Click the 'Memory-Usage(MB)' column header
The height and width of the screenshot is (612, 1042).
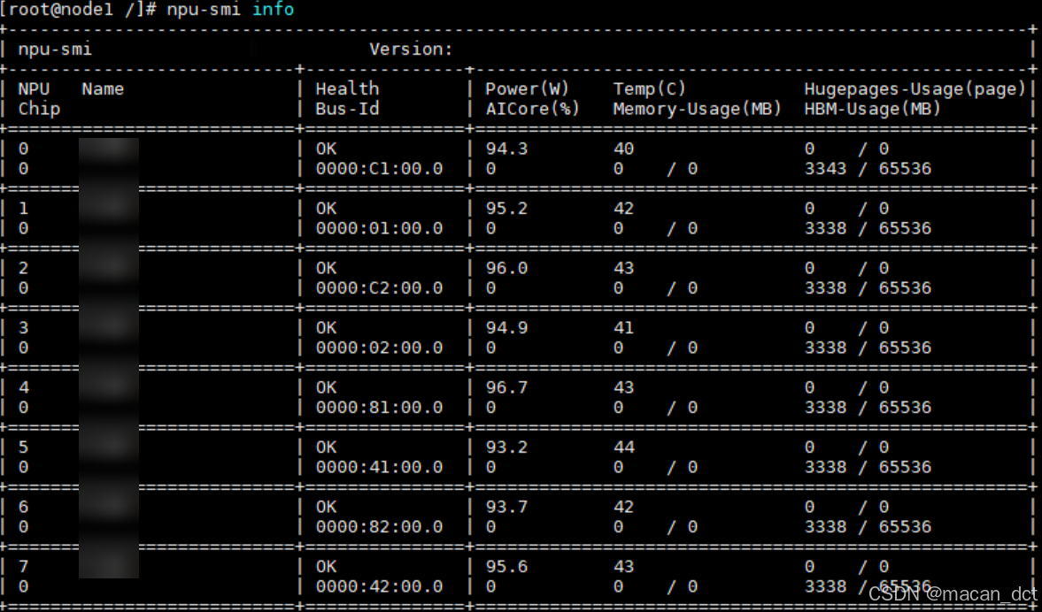(697, 109)
